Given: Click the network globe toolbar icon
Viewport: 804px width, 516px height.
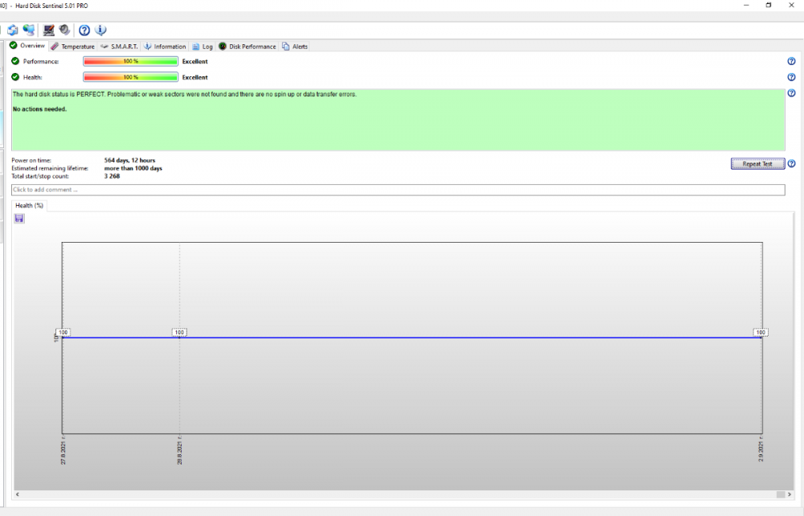Looking at the screenshot, I should coord(29,31).
